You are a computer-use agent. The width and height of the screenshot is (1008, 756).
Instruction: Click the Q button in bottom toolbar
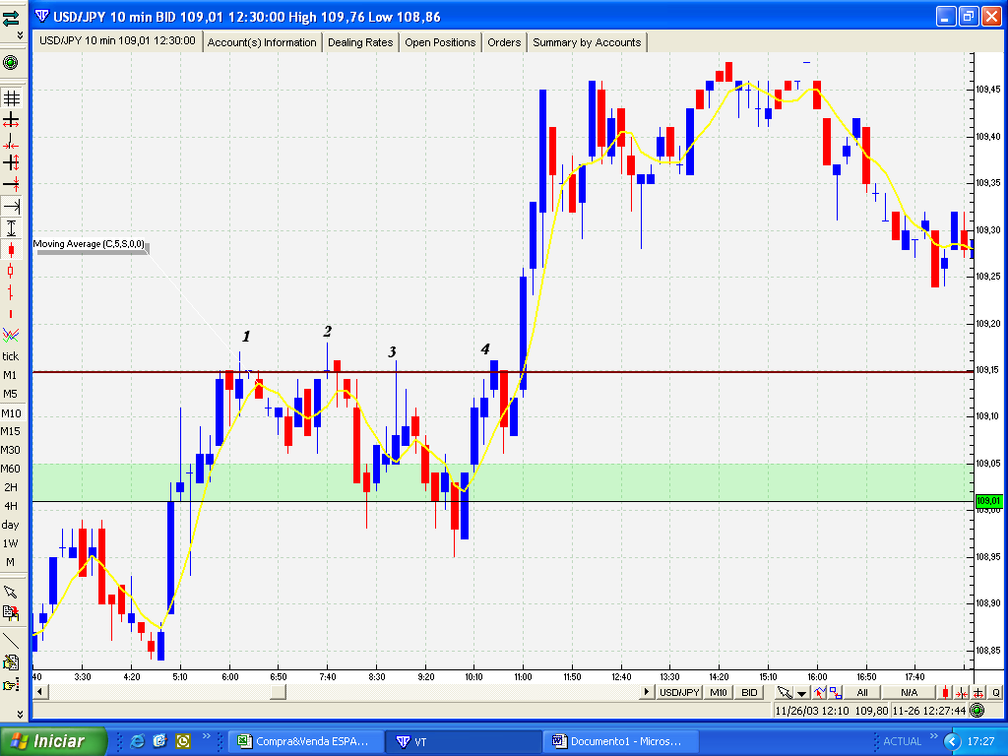pyautogui.click(x=996, y=692)
